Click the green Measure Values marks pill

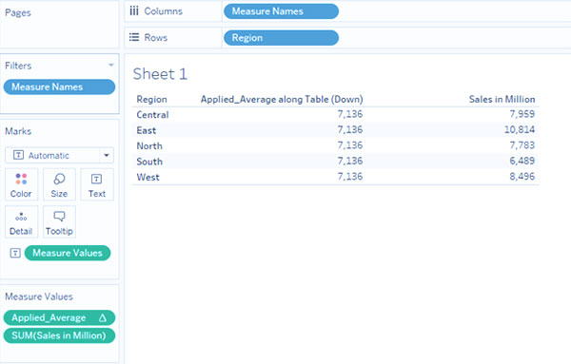tap(68, 253)
